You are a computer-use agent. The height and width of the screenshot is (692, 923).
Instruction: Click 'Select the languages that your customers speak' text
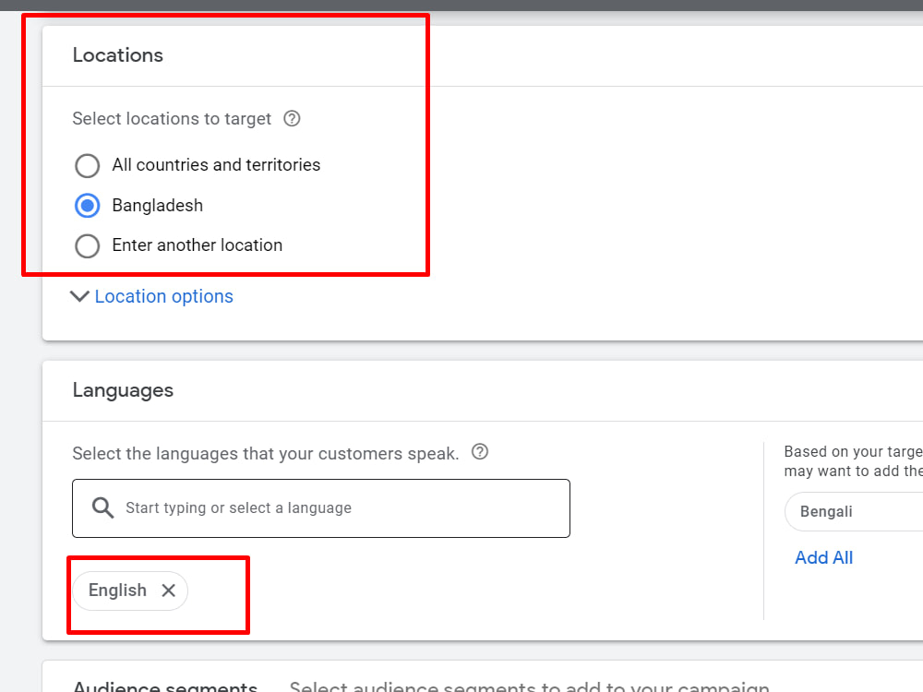266,454
